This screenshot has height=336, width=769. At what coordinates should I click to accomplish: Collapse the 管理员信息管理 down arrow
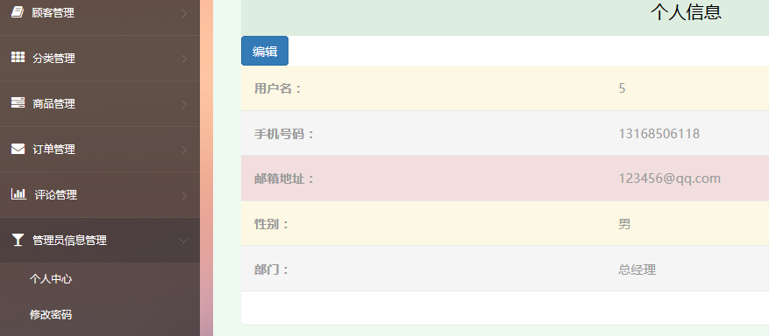[x=184, y=241]
